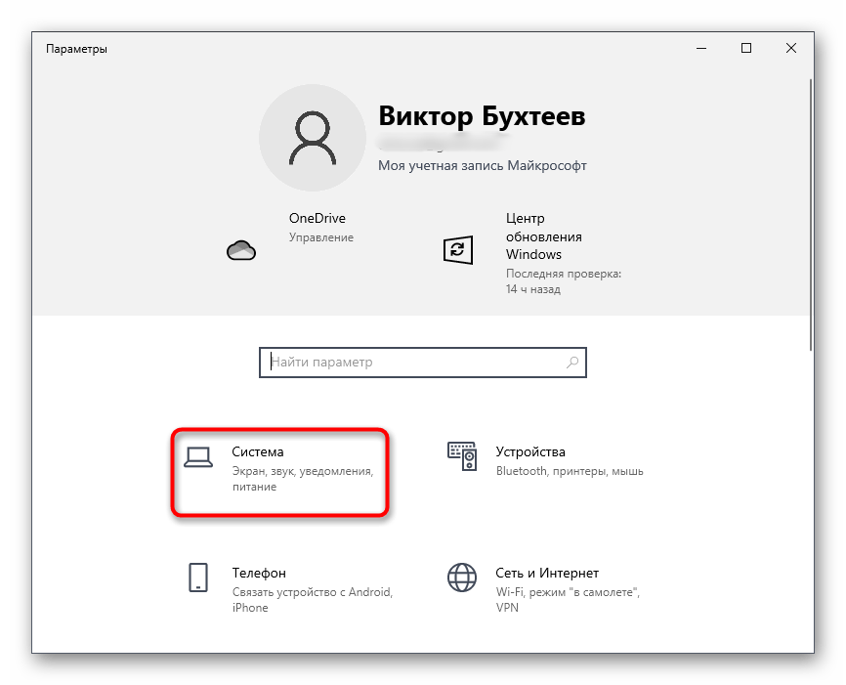Open OneDrive Управление
Screen dimensions: 846x685
coord(320,237)
